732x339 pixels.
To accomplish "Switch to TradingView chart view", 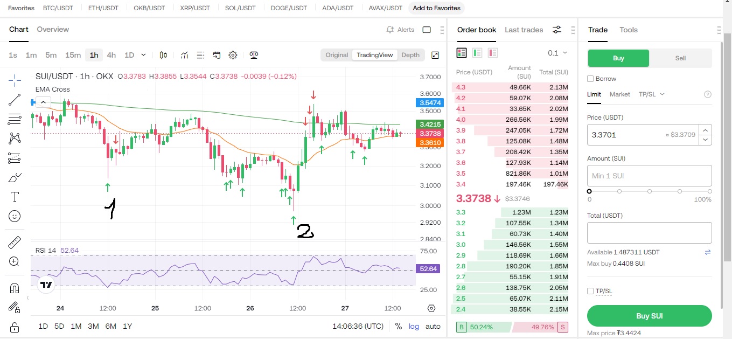I will click(x=375, y=55).
